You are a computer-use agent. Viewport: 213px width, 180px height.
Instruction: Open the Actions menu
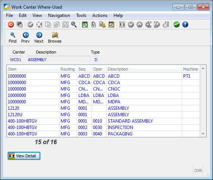[x=100, y=15]
